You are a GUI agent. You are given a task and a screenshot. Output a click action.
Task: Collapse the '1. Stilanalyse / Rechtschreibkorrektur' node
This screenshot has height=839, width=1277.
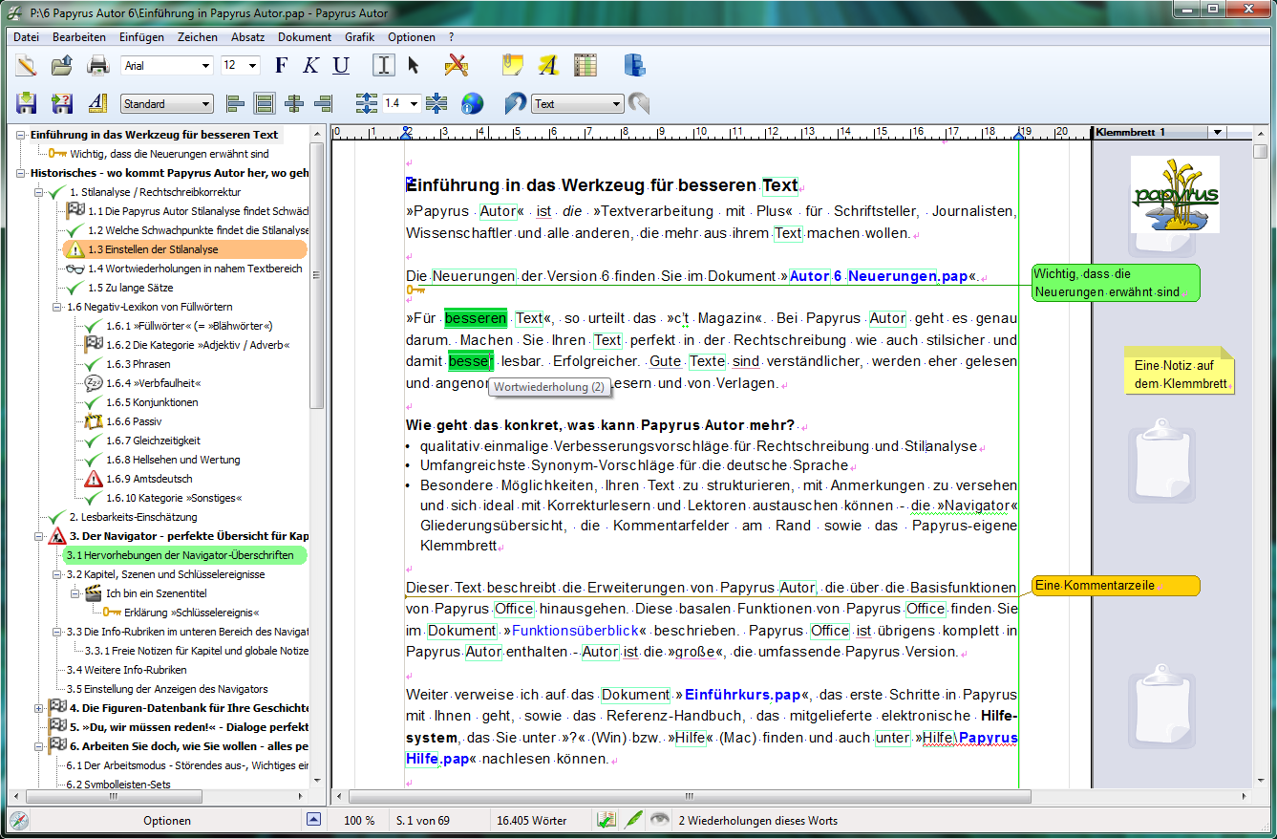click(x=39, y=192)
